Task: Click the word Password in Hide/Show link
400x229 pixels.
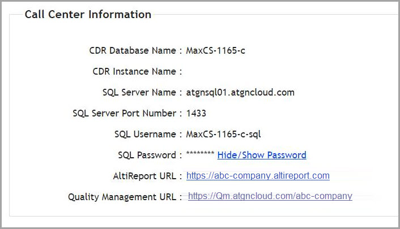Action: 287,155
